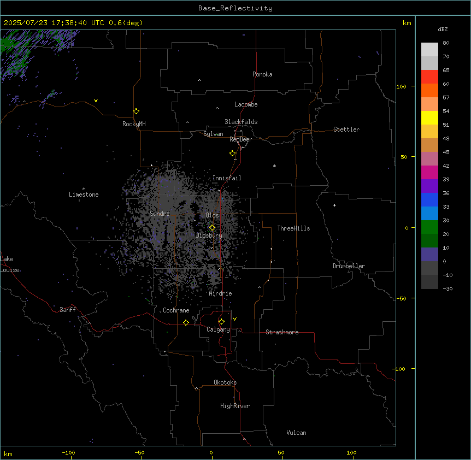
Task: Select the bright green 20-30 dBZ swatch
Action: (x=429, y=227)
